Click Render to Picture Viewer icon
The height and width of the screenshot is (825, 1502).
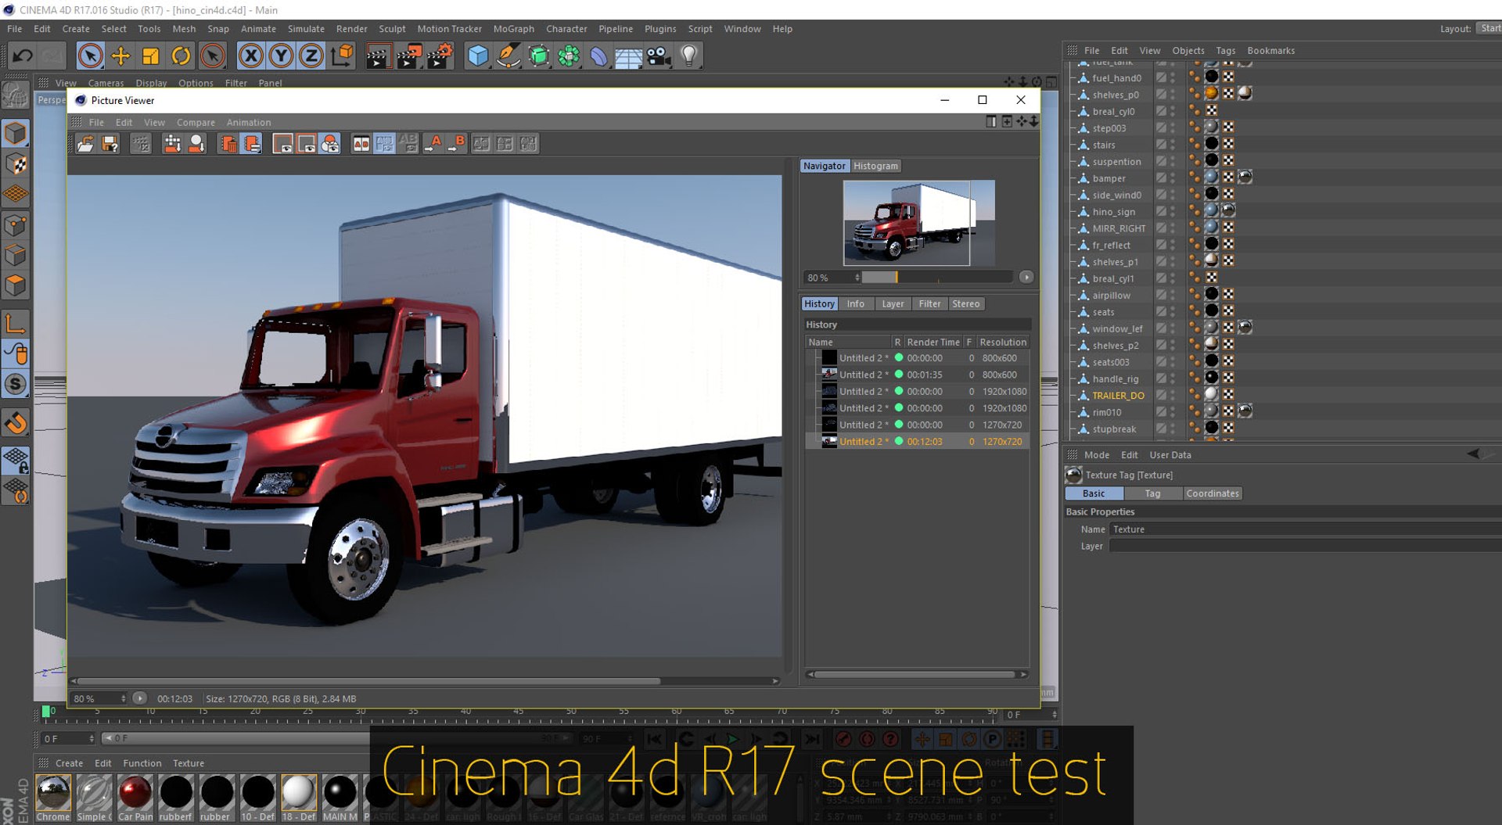408,56
